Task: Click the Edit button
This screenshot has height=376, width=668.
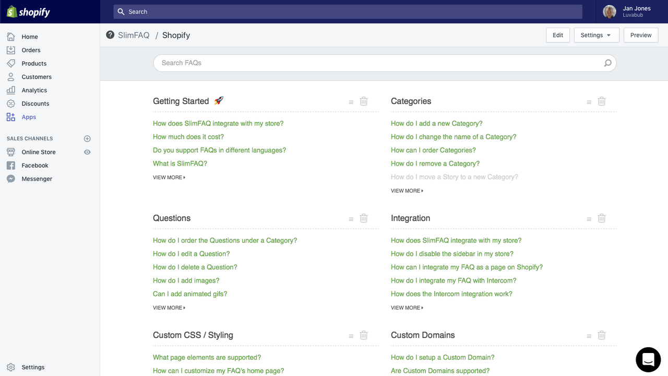Action: (558, 35)
